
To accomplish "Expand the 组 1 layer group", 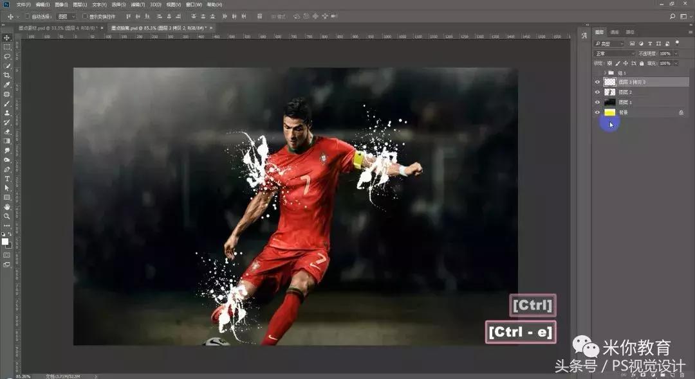I will coord(605,73).
